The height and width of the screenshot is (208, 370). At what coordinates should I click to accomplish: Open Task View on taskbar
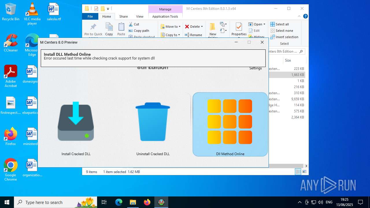click(x=104, y=202)
